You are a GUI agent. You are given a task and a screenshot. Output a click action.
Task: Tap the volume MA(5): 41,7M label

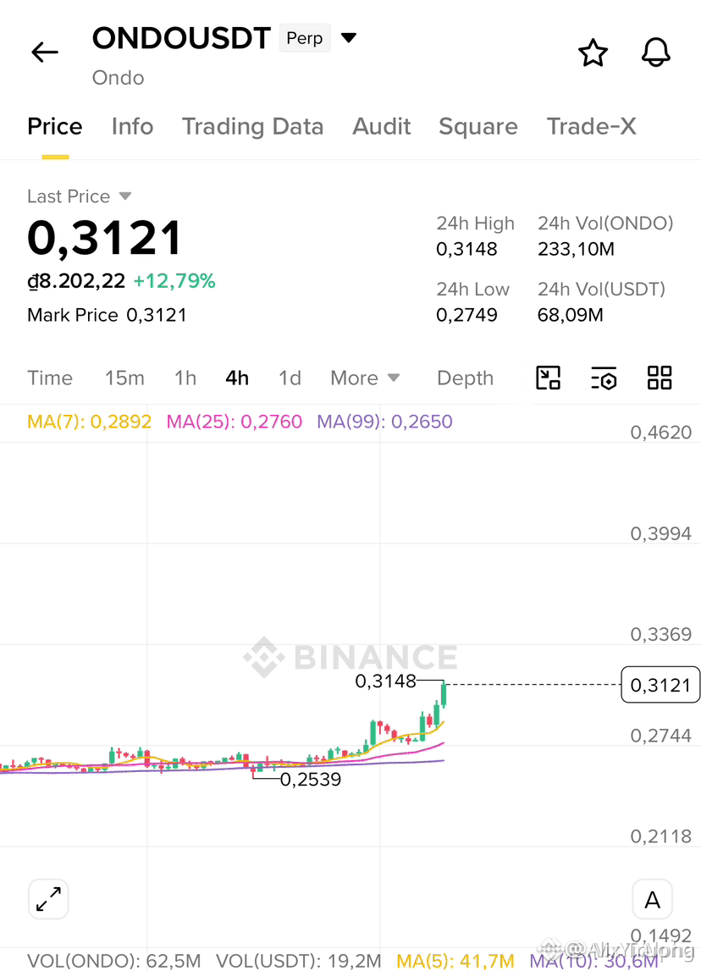point(455,961)
